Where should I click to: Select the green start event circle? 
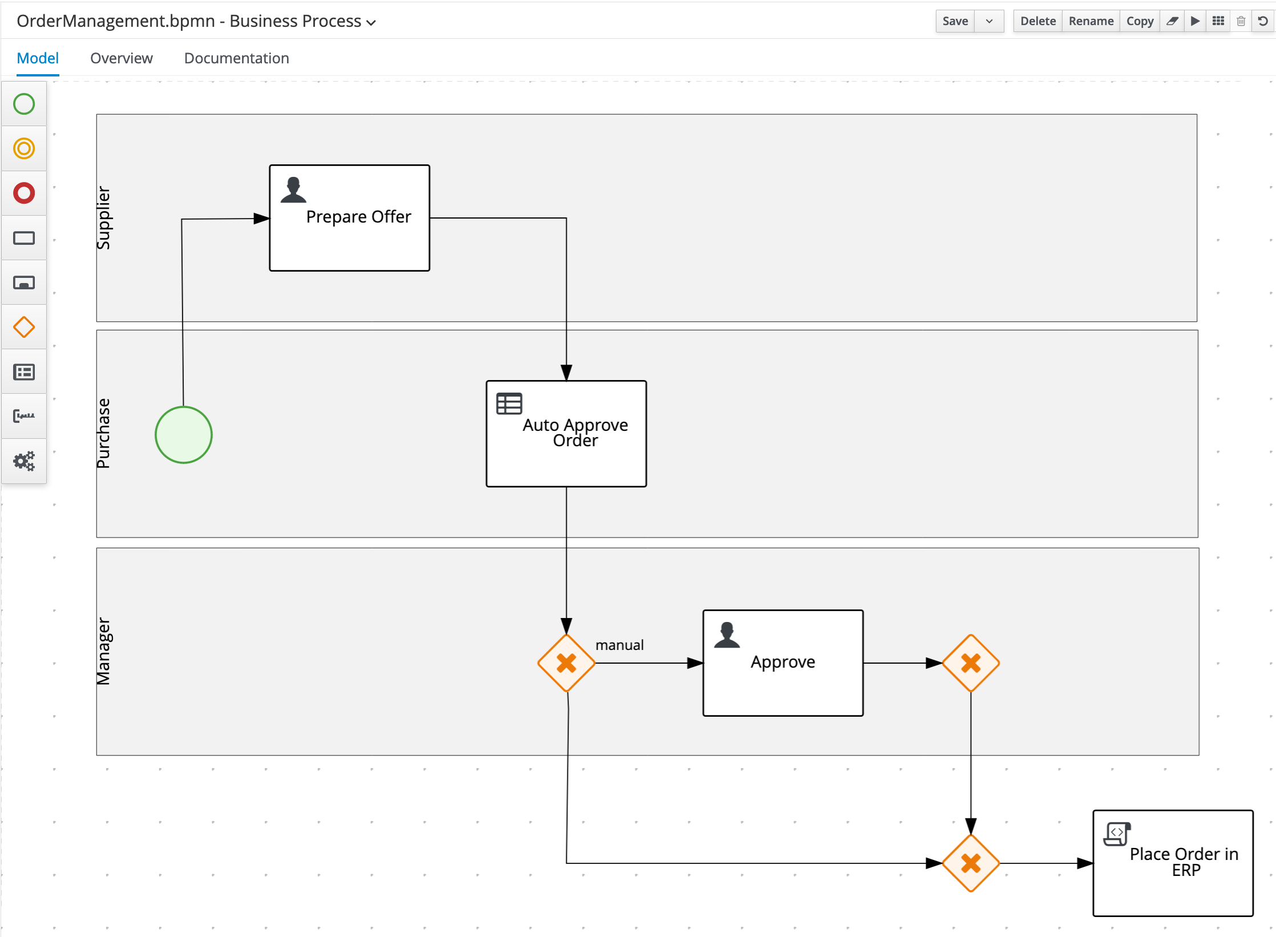click(184, 435)
